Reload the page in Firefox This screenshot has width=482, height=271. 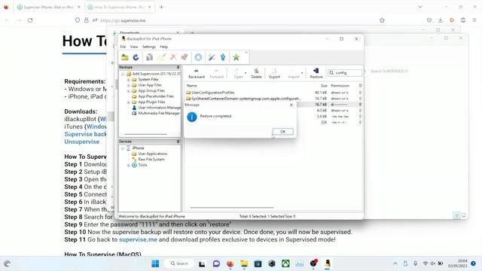point(30,20)
